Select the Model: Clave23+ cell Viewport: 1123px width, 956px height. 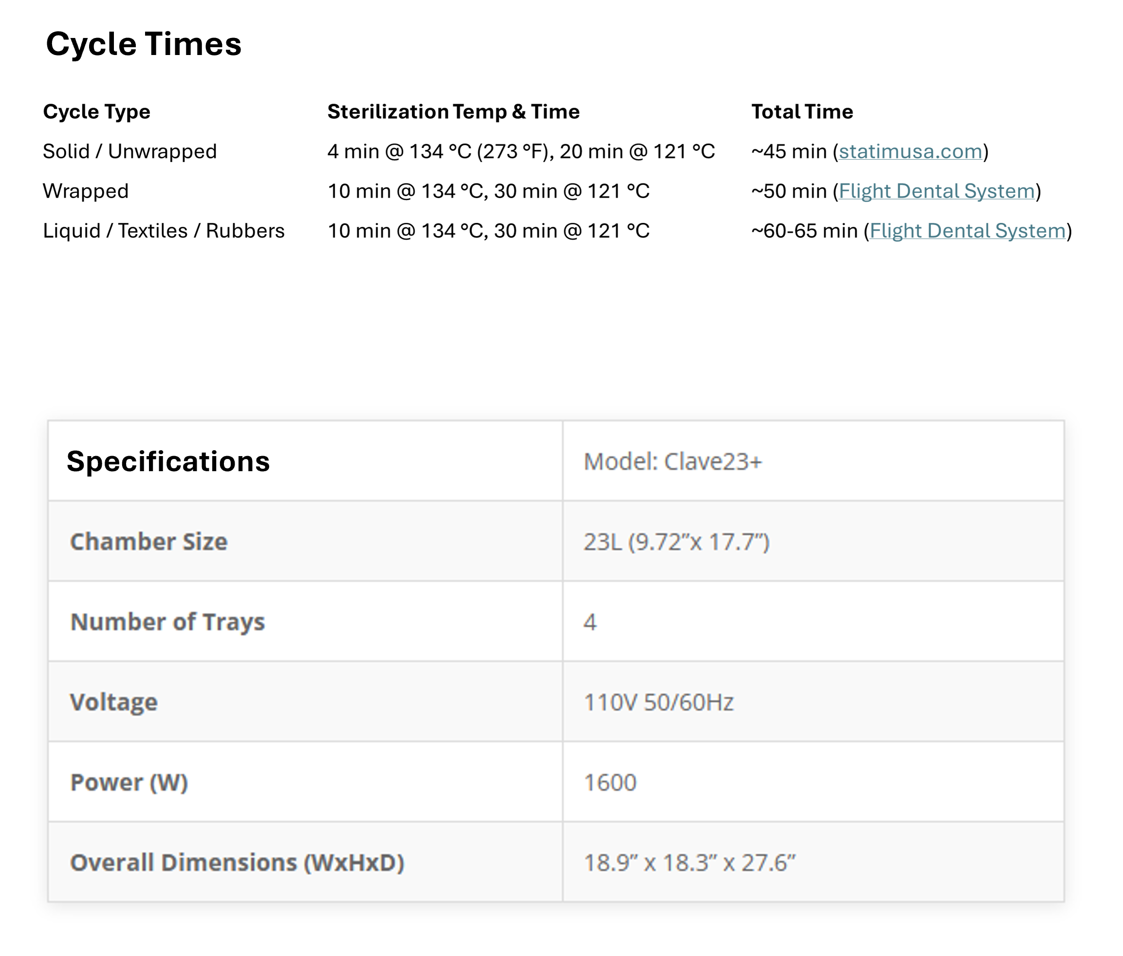[x=673, y=462]
